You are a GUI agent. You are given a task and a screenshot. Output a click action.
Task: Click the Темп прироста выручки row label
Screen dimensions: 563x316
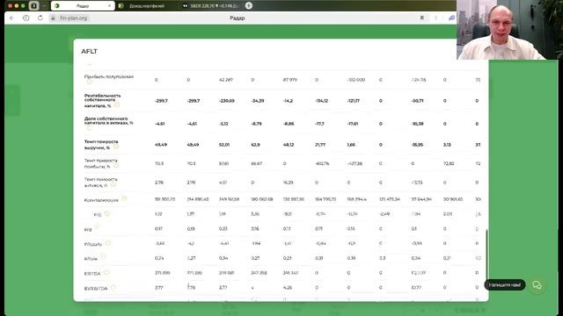pyautogui.click(x=101, y=144)
